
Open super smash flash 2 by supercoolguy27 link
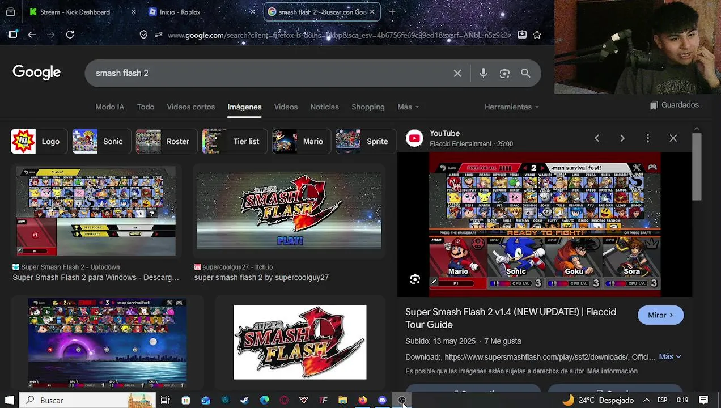(x=261, y=277)
